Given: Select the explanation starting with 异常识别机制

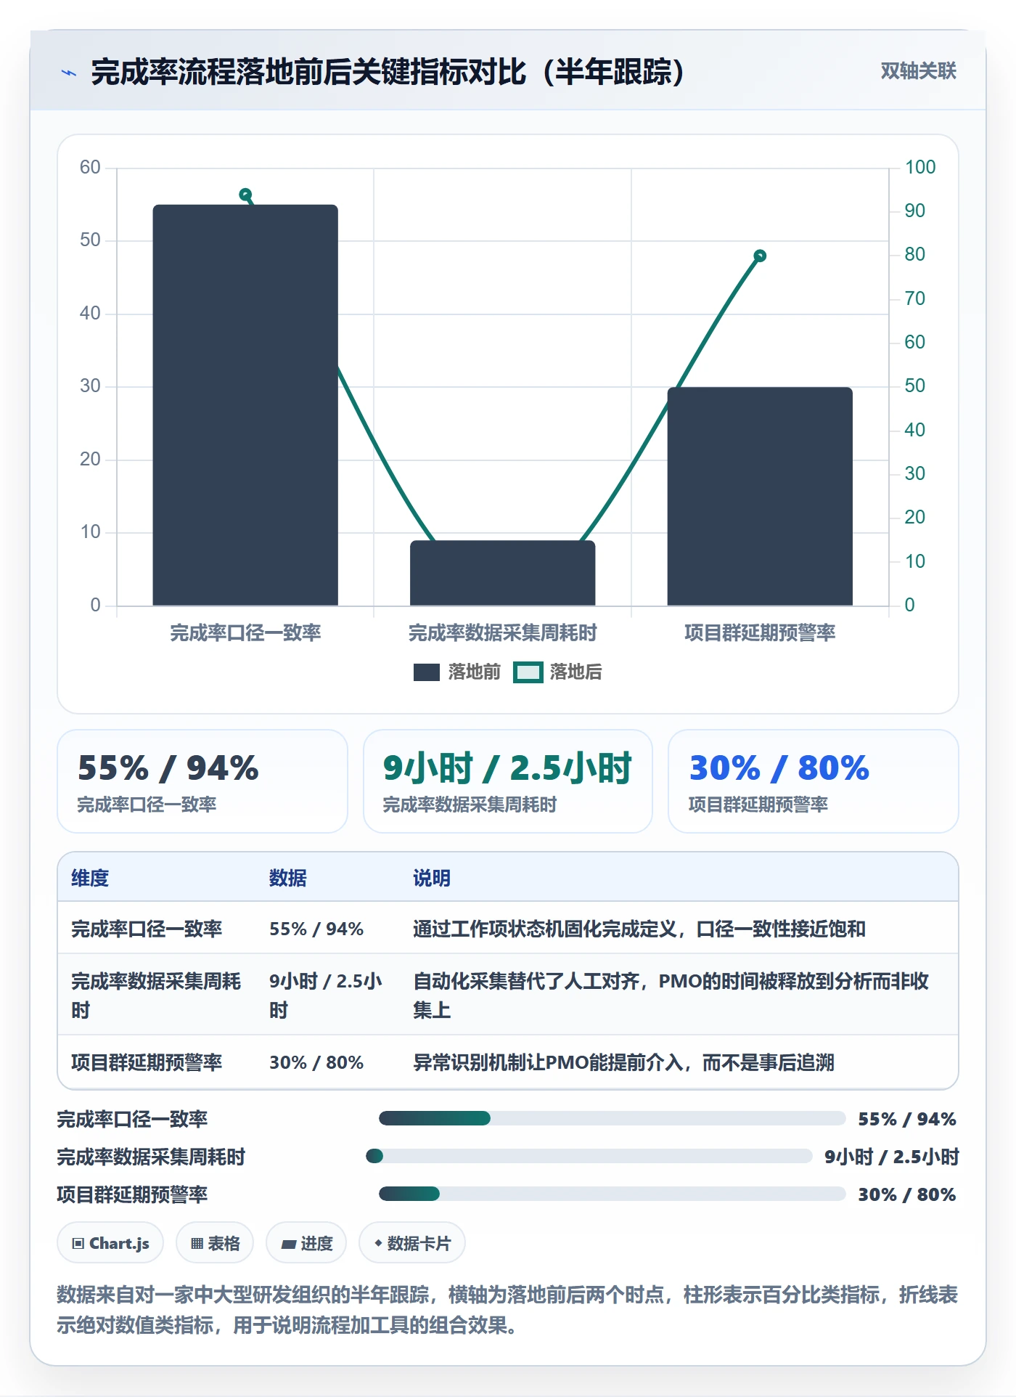Looking at the screenshot, I should [624, 1063].
